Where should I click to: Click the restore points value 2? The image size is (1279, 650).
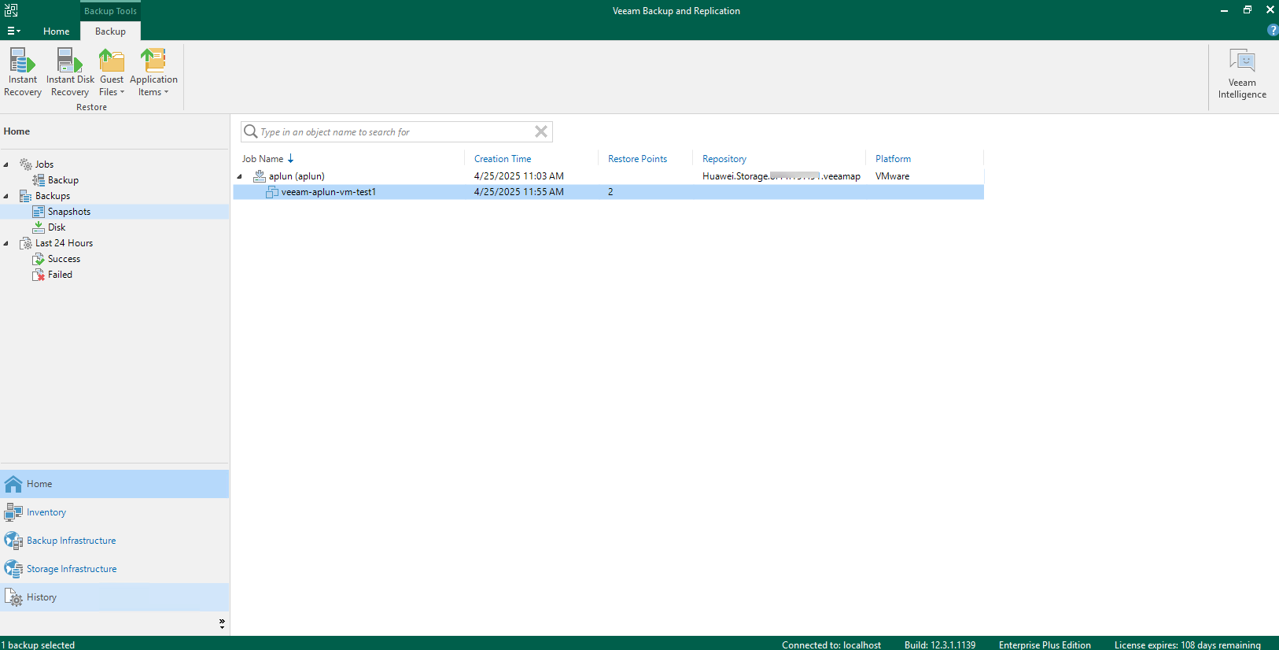tap(610, 192)
